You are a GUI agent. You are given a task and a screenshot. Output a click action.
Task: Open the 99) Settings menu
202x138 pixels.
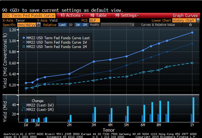(x=127, y=15)
